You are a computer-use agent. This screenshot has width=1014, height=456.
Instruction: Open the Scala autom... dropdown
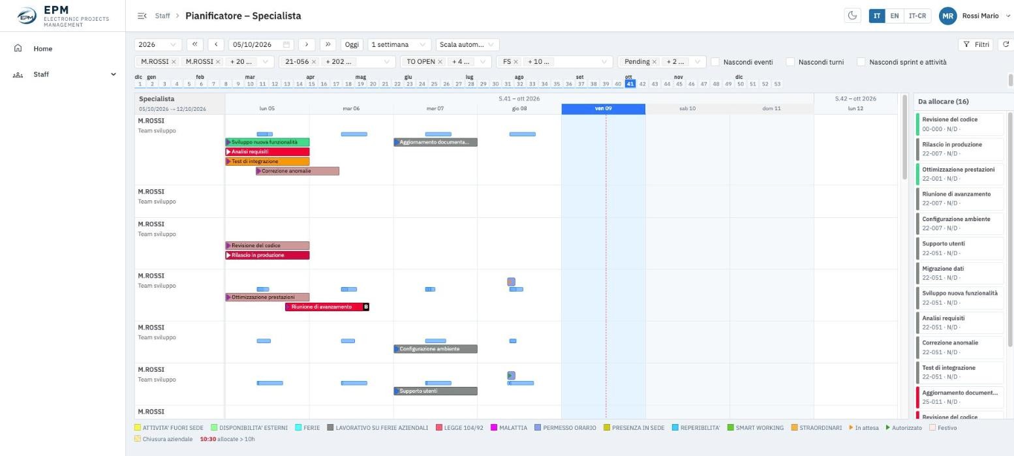point(467,44)
